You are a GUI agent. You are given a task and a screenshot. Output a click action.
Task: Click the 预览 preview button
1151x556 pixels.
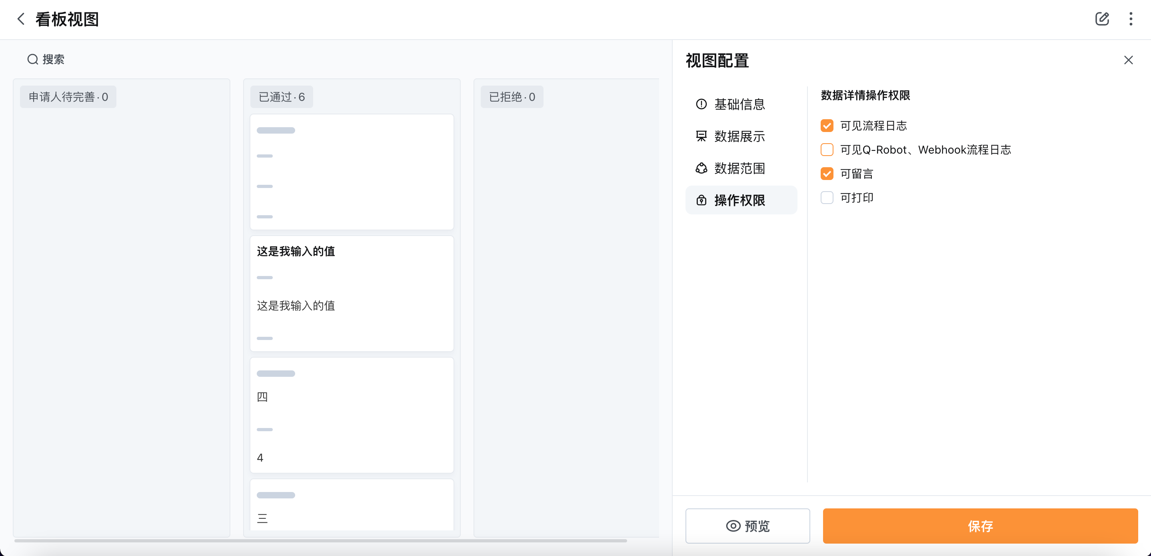click(x=747, y=526)
